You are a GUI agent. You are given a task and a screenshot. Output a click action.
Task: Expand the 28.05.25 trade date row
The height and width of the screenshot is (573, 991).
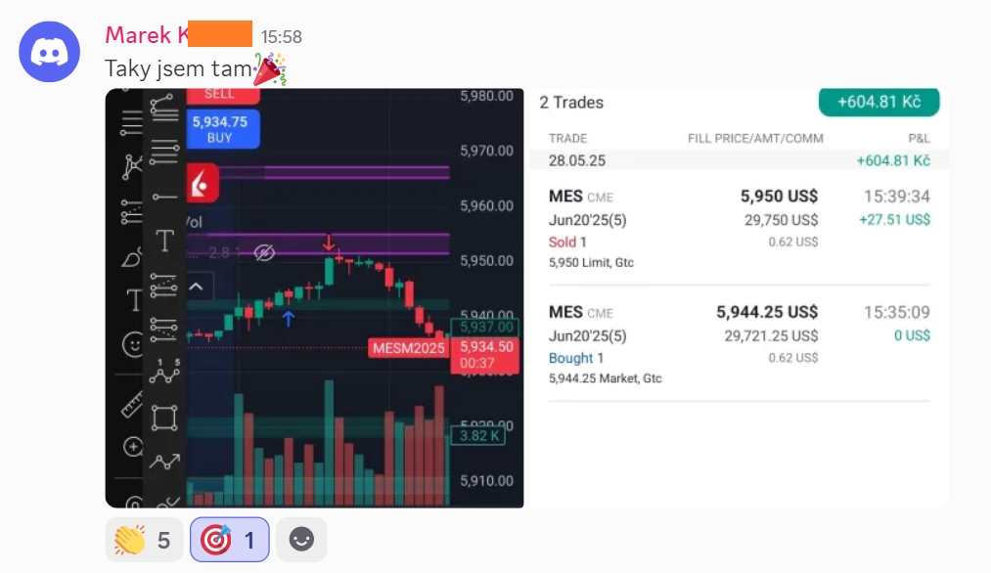point(739,160)
